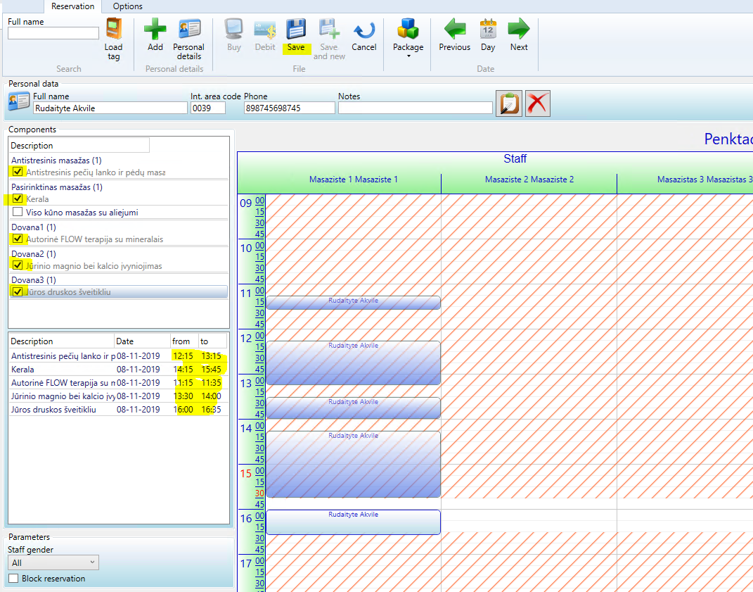Viewport: 753px width, 592px height.
Task: Select the 12:15 Rudaityte Akvile appointment block
Action: pyautogui.click(x=354, y=363)
